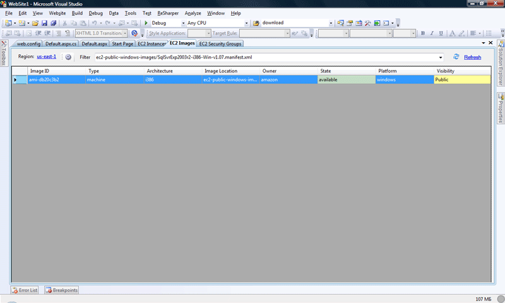Open the Website menu
Viewport: 505px width, 303px height.
[57, 13]
